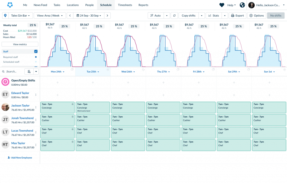Open Edward Taylor's three-dot menu
Screen dimensions: 287x183
(x=36, y=95)
